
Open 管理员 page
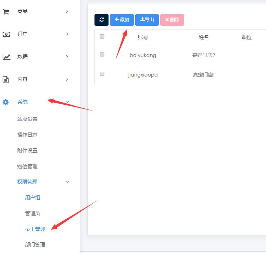pyautogui.click(x=33, y=213)
